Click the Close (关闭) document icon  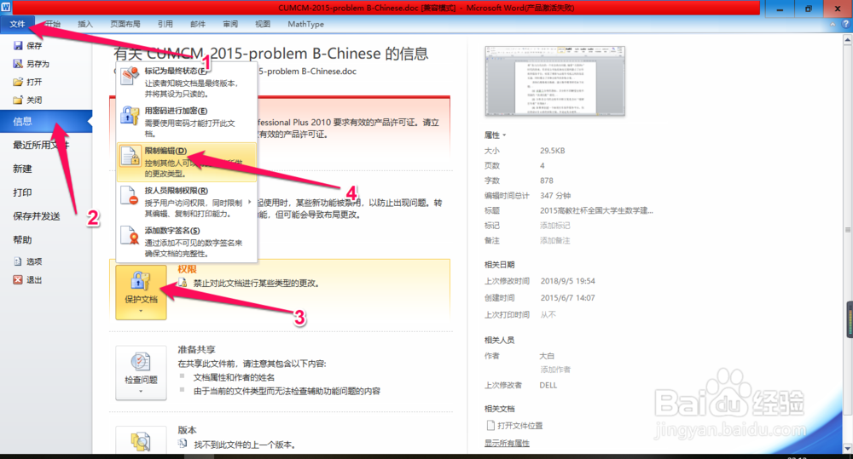(x=18, y=100)
